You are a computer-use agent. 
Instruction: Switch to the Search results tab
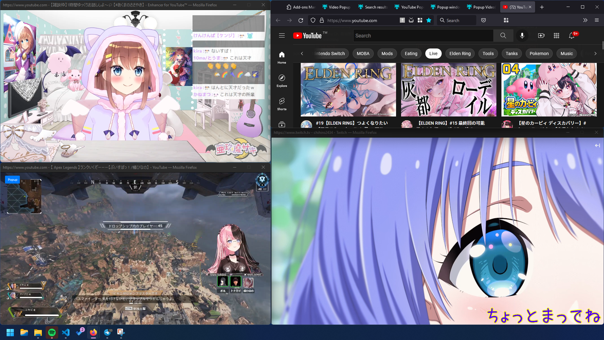tap(373, 7)
